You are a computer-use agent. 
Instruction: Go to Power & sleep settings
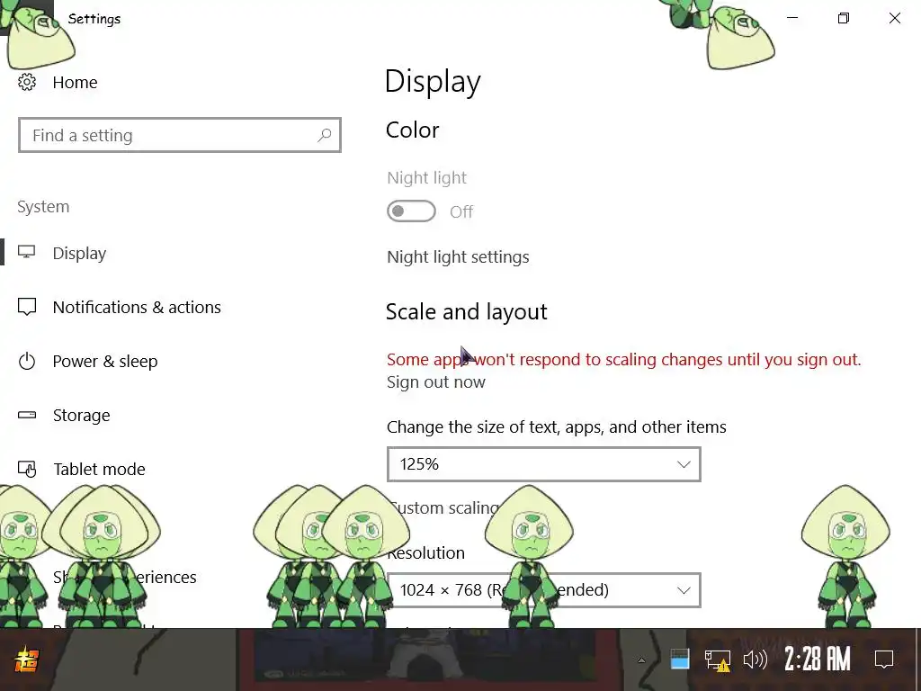(105, 362)
